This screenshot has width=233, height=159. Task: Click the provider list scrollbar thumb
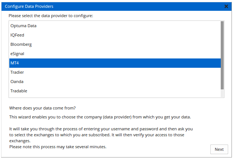click(222, 55)
